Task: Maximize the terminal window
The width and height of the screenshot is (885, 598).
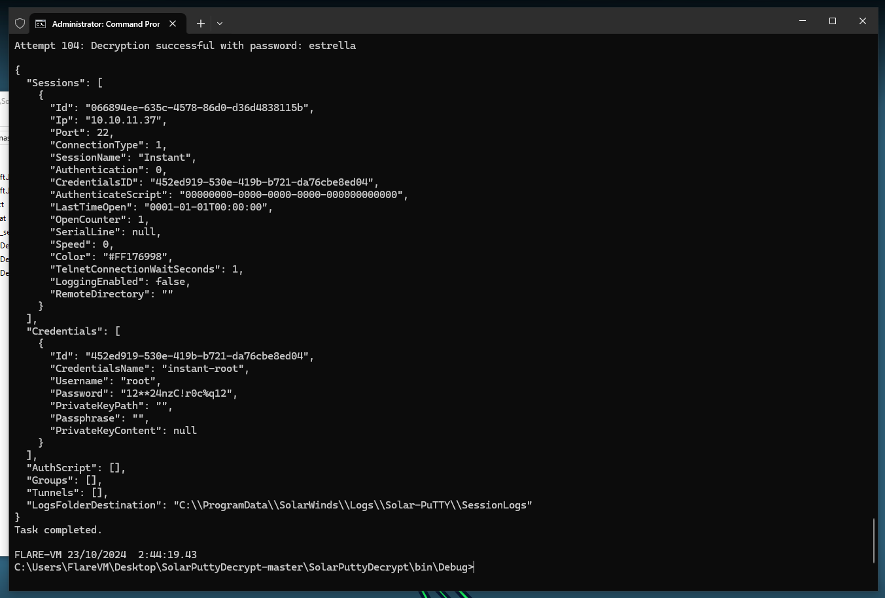Action: (833, 21)
